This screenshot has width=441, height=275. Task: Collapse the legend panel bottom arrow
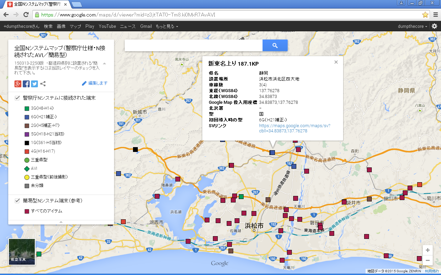click(61, 222)
